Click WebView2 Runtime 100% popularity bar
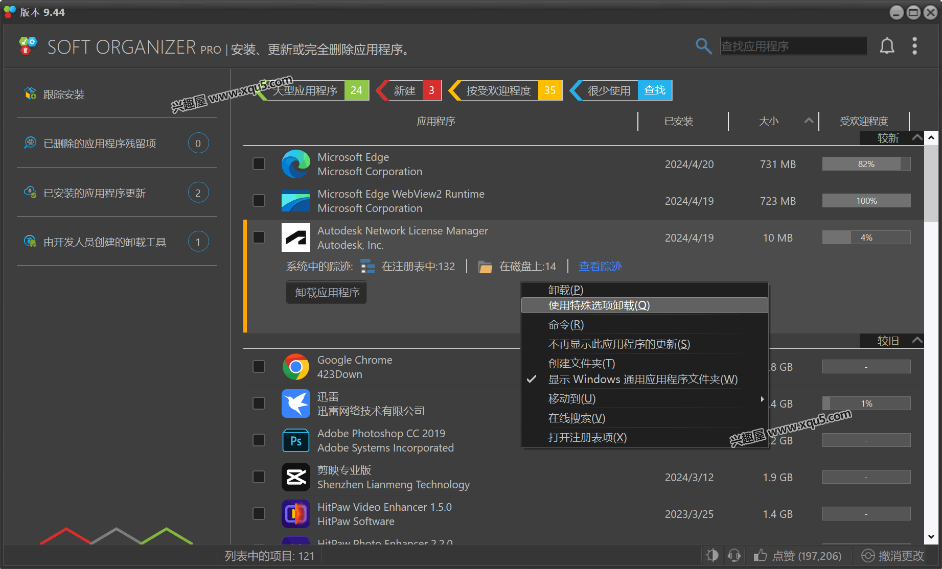This screenshot has width=942, height=569. (x=866, y=201)
